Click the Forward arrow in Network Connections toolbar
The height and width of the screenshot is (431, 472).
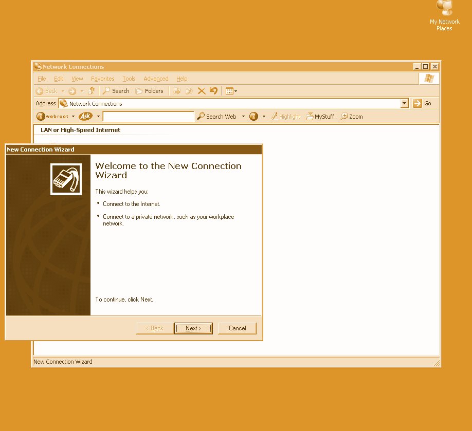(x=72, y=91)
